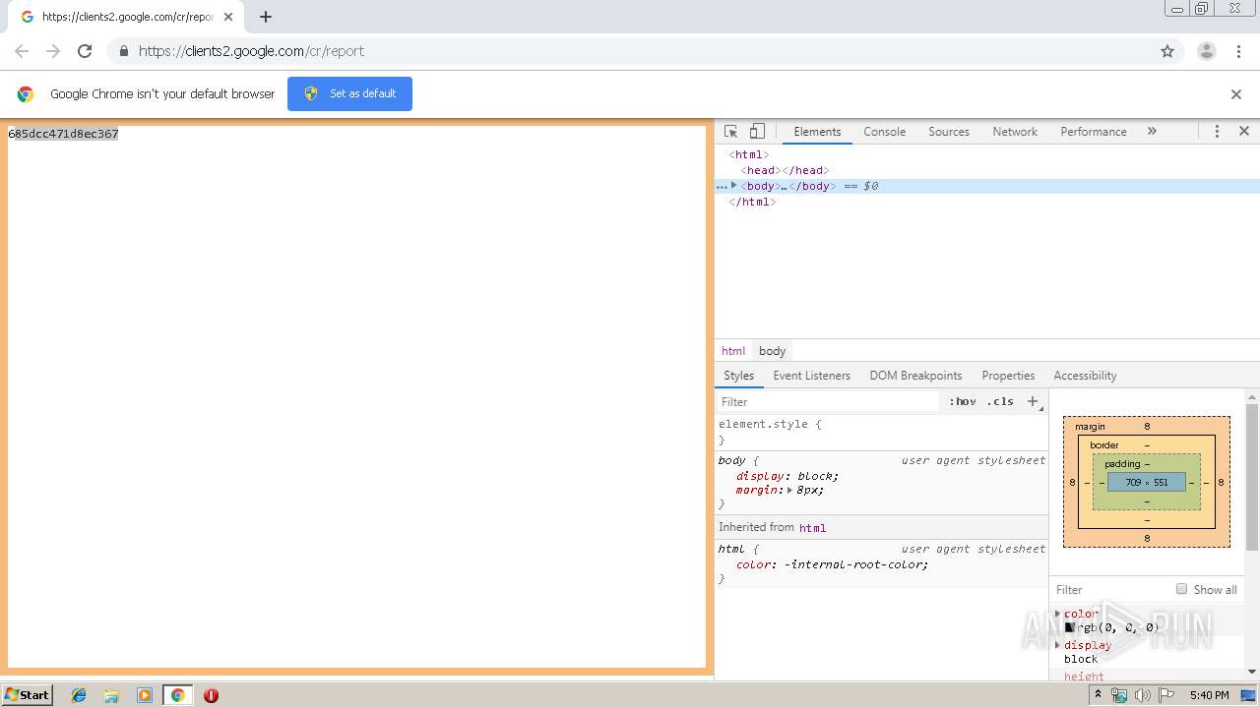This screenshot has width=1260, height=708.
Task: Expand the margin shorthand triangle
Action: point(789,490)
